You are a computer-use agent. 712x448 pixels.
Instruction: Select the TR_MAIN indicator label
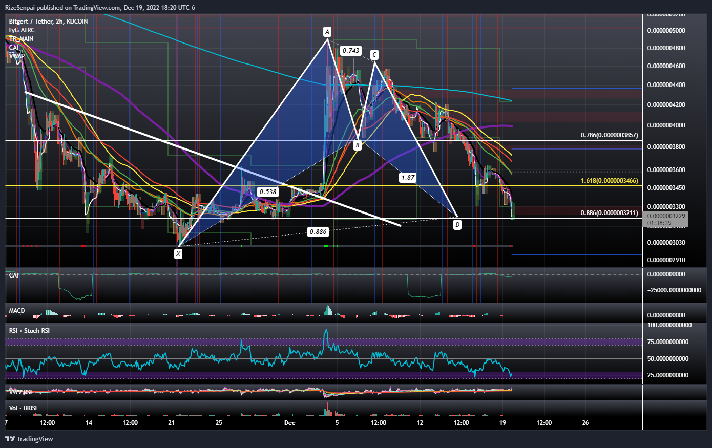[x=21, y=39]
